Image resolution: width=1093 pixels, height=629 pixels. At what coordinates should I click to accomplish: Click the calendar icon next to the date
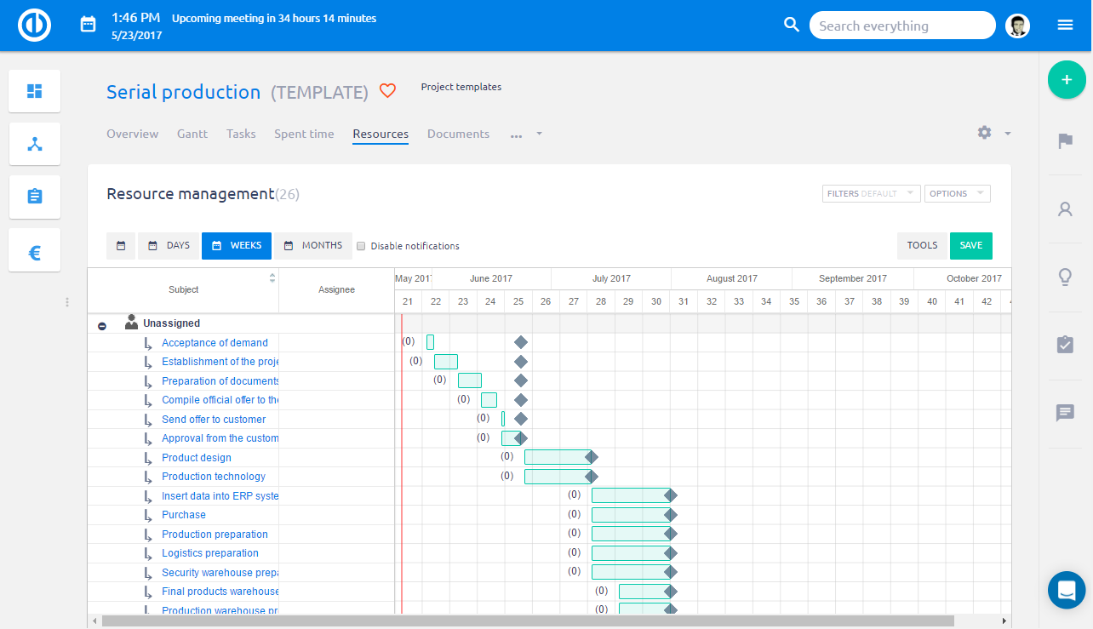[x=88, y=25]
